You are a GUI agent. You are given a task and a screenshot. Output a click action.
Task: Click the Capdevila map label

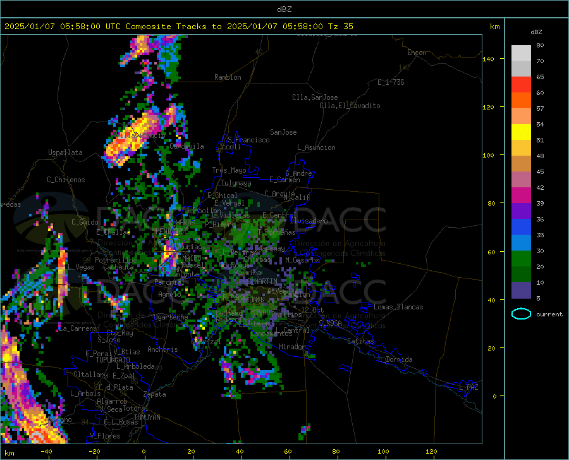coord(187,146)
